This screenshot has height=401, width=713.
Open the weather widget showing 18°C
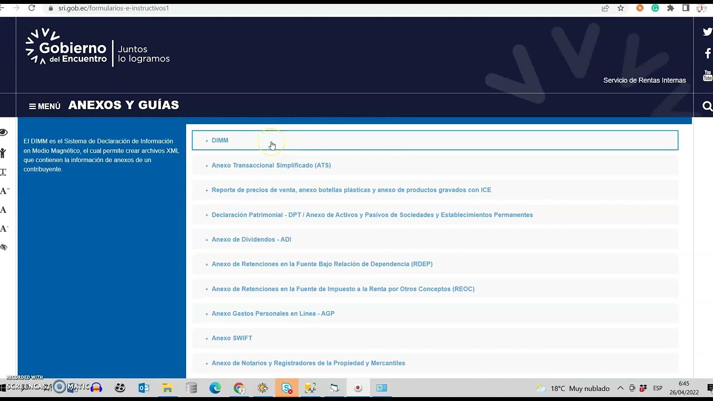coord(573,388)
